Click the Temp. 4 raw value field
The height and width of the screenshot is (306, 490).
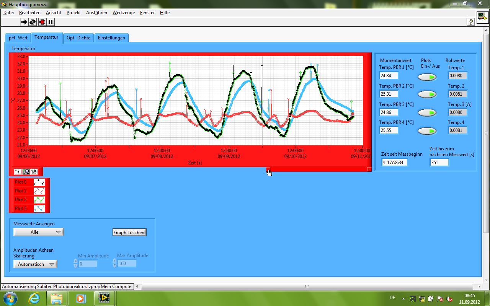457,130
